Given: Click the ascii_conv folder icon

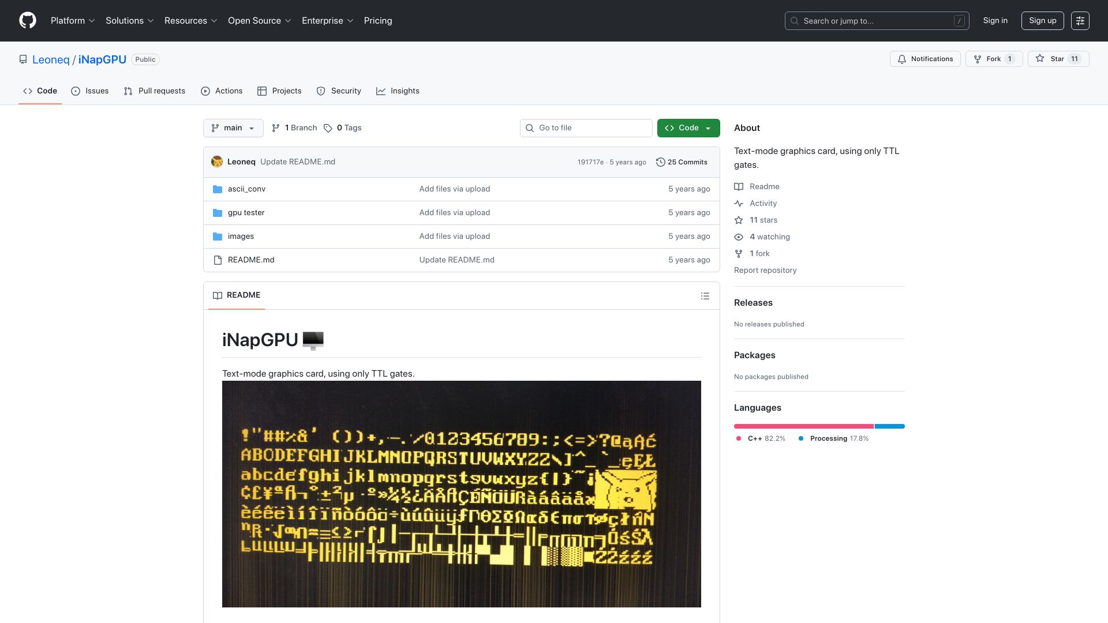Looking at the screenshot, I should point(218,189).
